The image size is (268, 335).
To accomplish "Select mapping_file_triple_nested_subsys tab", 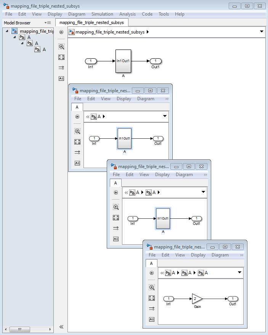I will (91, 22).
